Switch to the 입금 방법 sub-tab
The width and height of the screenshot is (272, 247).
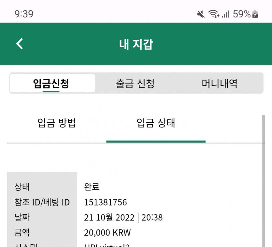tap(57, 123)
